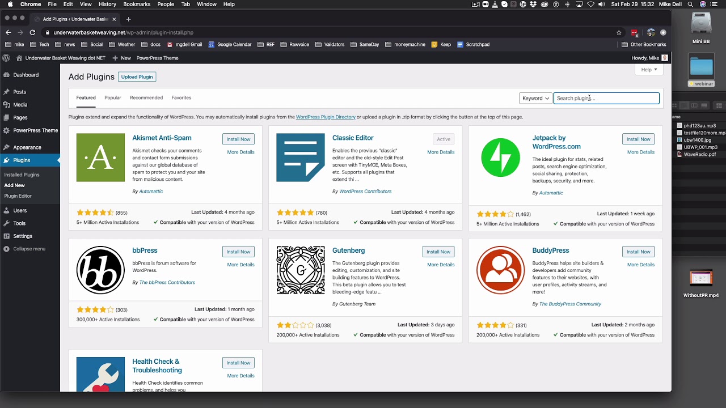Click the Chrome address bar URL
The height and width of the screenshot is (408, 726).
(x=124, y=32)
